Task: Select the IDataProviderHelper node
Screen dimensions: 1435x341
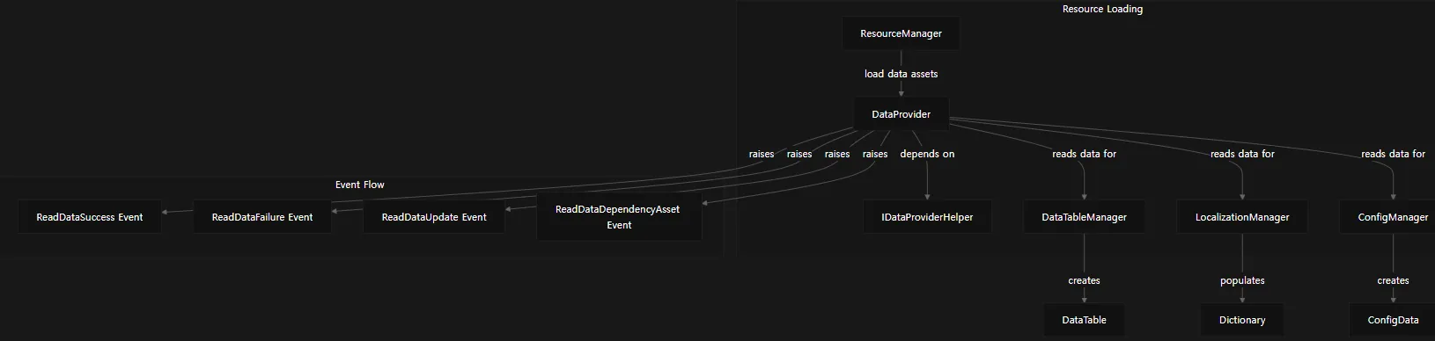Action: click(927, 217)
